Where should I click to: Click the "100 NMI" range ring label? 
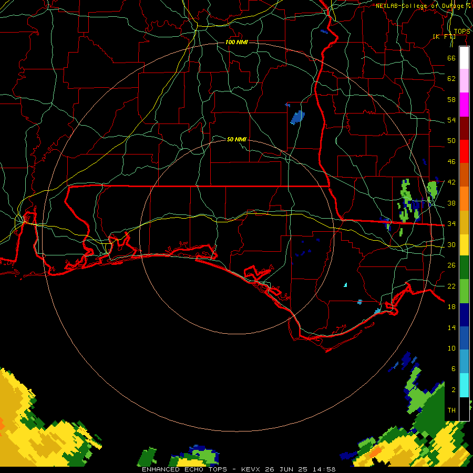[236, 42]
